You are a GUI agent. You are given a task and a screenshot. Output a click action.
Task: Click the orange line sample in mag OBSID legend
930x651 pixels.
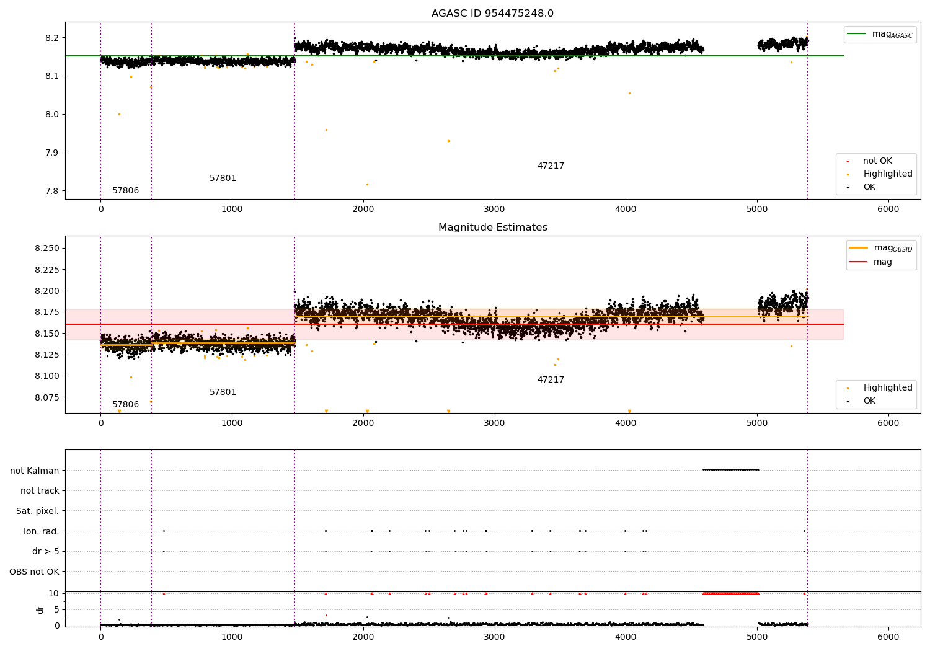pos(859,248)
